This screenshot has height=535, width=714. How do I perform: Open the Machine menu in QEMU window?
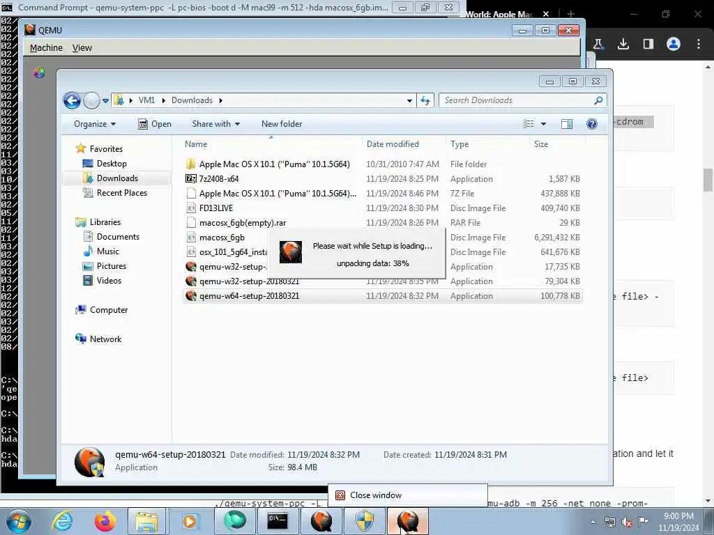pyautogui.click(x=46, y=48)
